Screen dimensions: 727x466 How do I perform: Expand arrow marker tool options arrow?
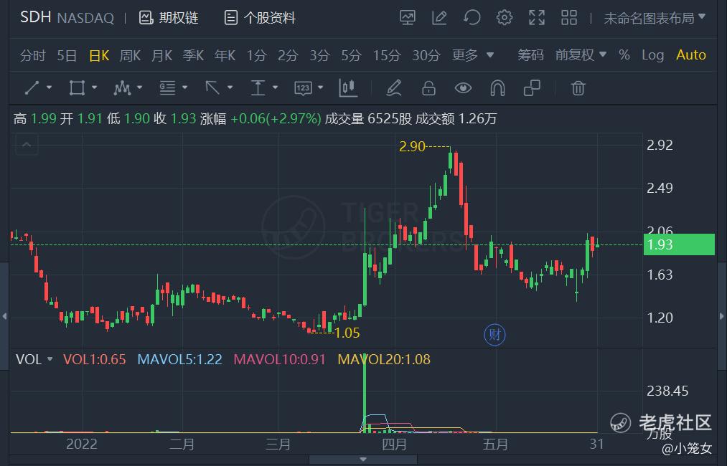(230, 87)
